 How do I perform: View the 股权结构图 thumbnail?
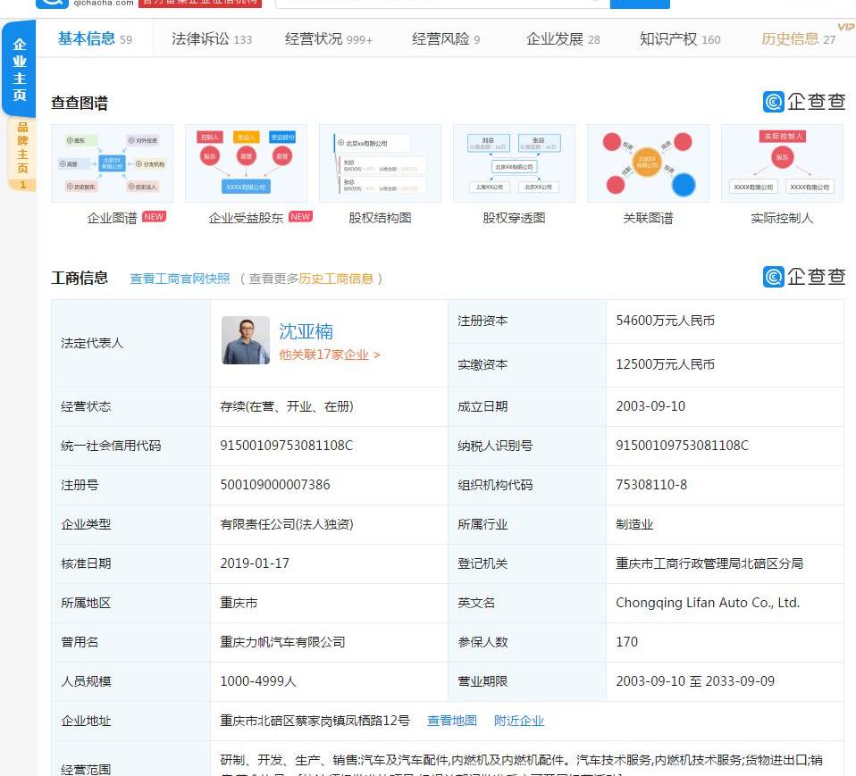[x=380, y=163]
